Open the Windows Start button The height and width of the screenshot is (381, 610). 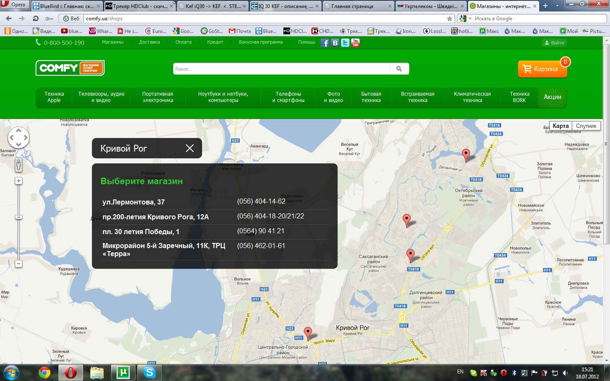click(11, 373)
